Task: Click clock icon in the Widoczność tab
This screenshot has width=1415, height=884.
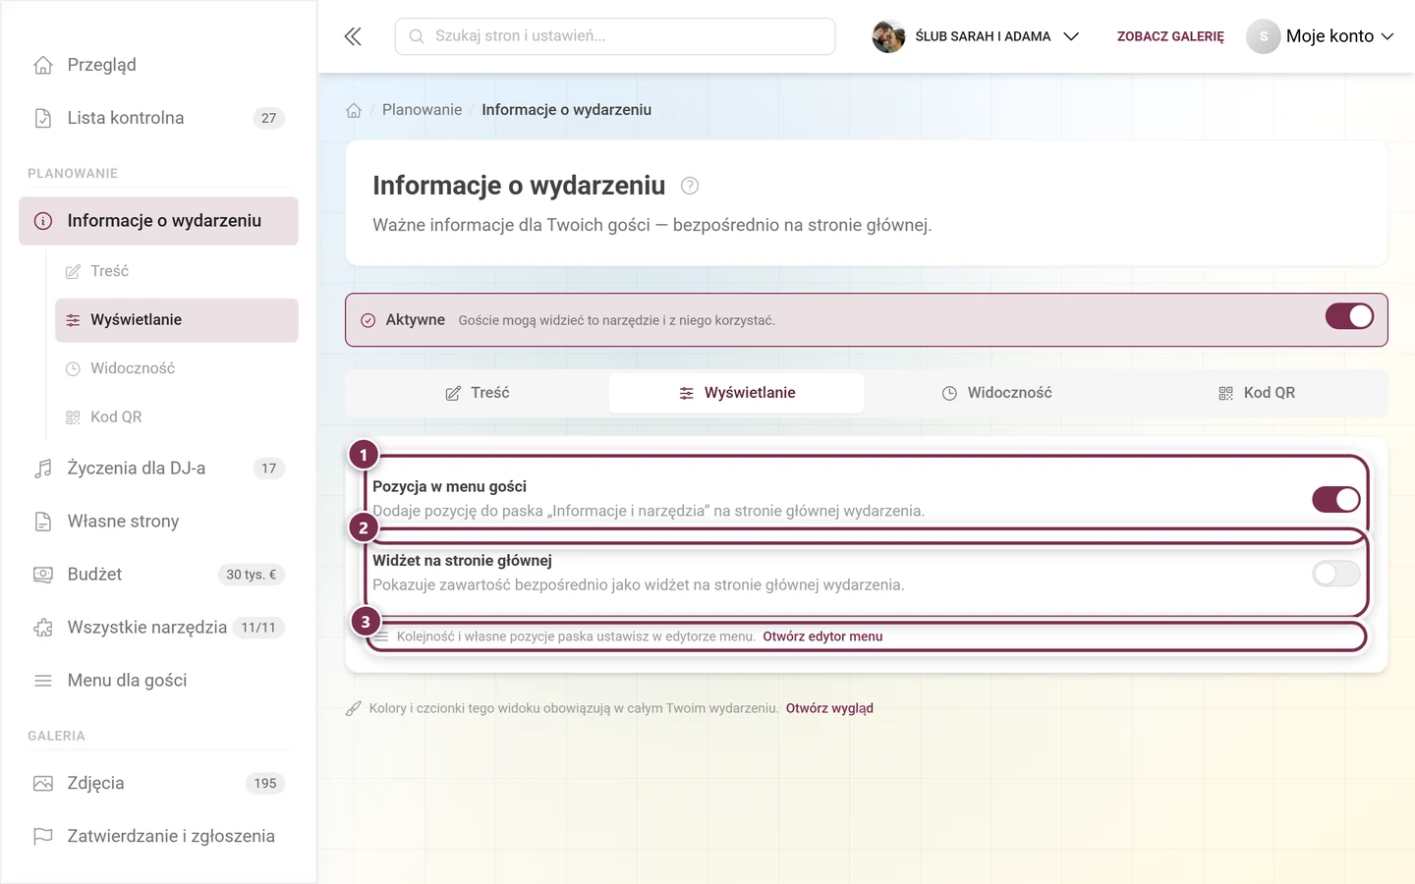Action: [949, 393]
